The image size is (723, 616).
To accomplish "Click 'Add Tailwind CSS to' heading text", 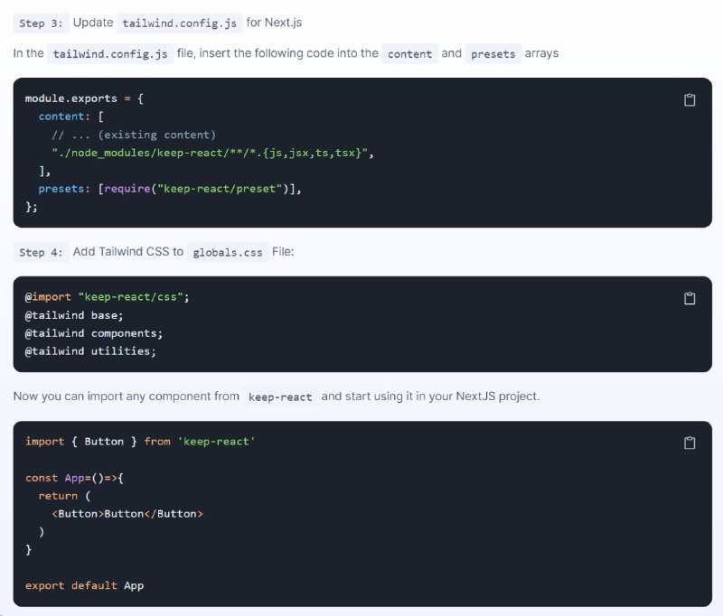I will tap(128, 252).
